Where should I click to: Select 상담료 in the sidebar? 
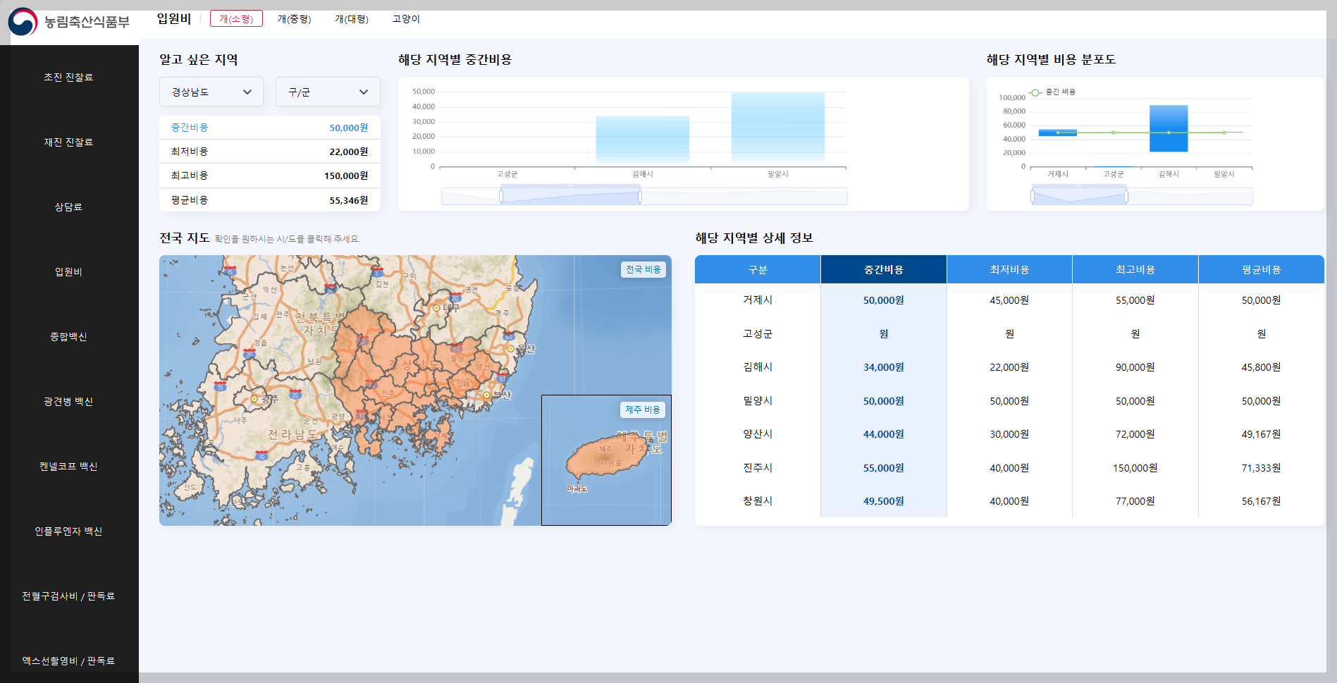pyautogui.click(x=68, y=207)
